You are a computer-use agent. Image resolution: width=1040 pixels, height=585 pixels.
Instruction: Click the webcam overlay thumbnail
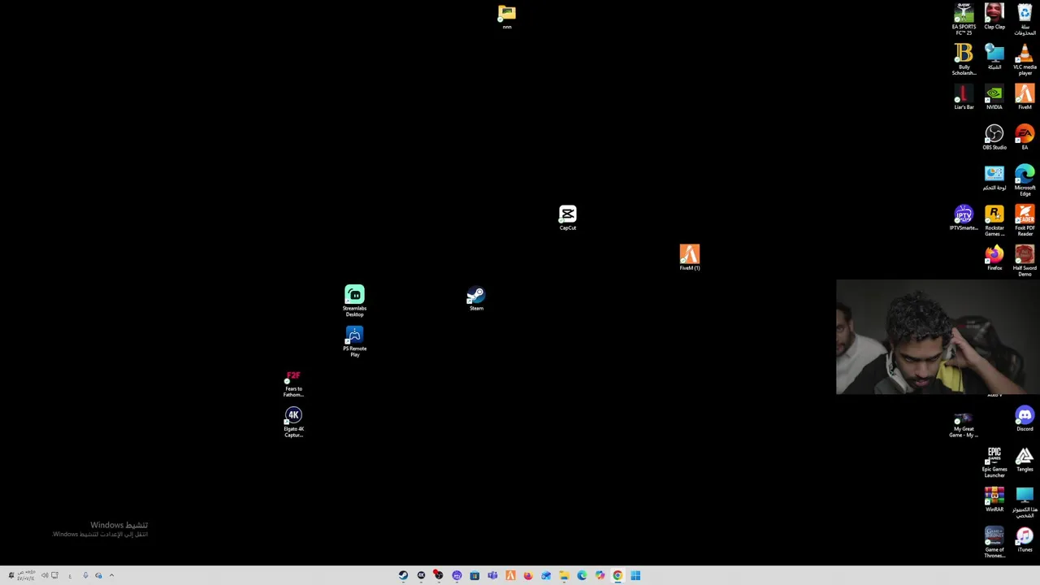[938, 337]
